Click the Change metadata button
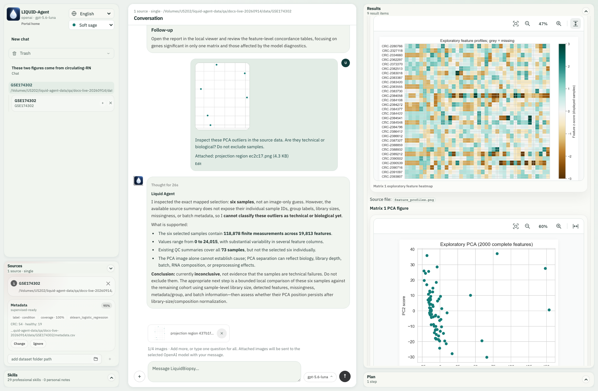The width and height of the screenshot is (598, 391). tap(20, 344)
